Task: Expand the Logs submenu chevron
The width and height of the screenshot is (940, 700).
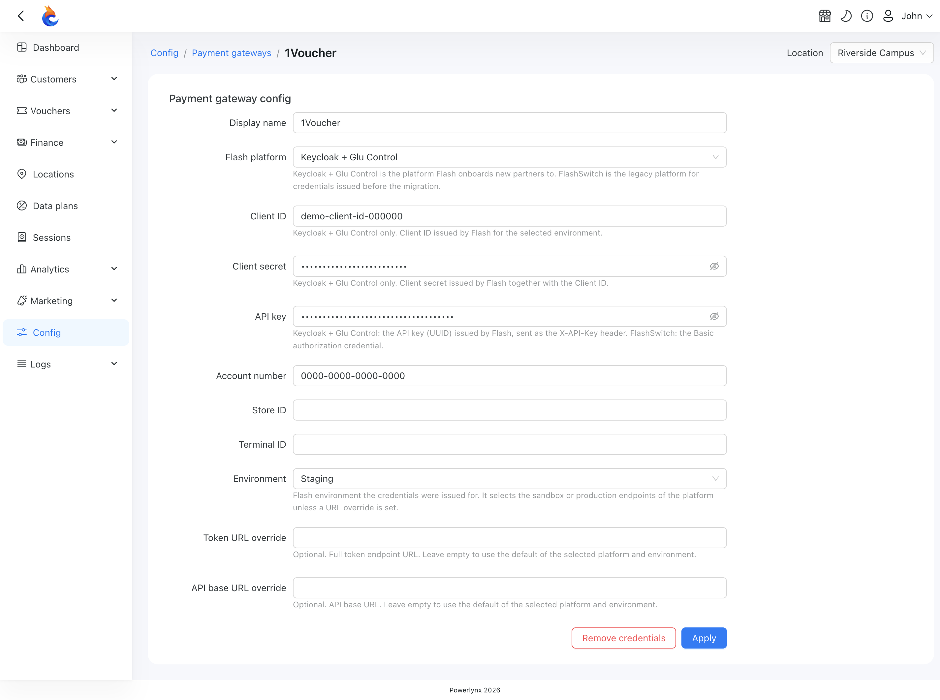Action: click(114, 364)
